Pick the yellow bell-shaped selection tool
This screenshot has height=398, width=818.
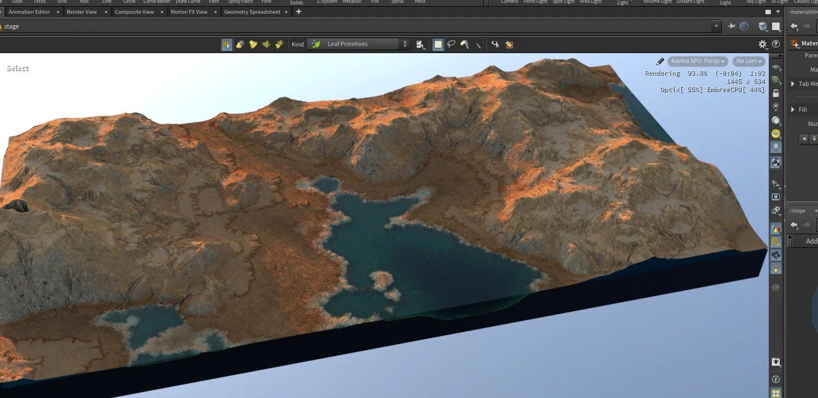tap(253, 44)
